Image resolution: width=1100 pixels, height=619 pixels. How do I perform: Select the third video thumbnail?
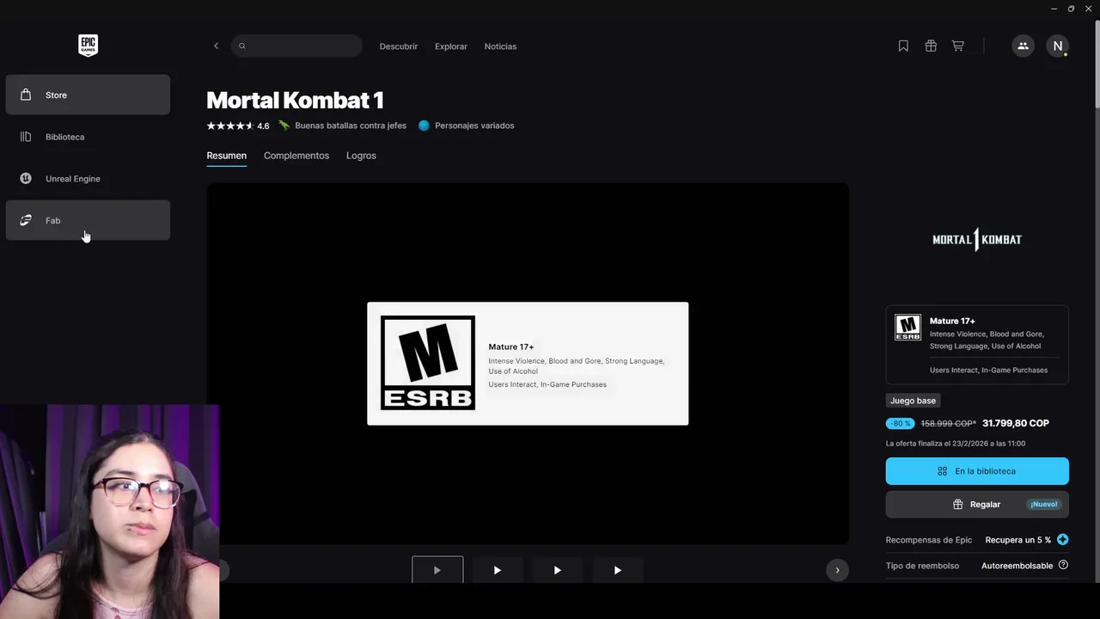tap(558, 570)
